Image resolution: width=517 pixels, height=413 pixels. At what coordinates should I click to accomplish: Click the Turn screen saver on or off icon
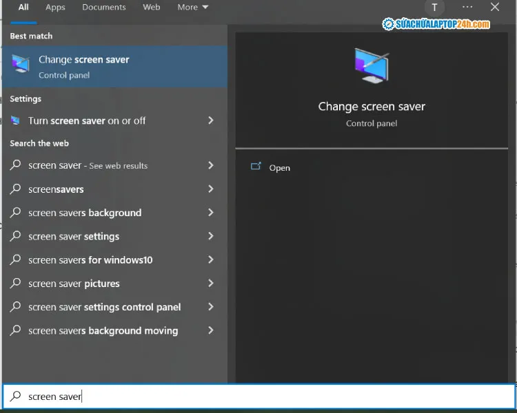(15, 120)
